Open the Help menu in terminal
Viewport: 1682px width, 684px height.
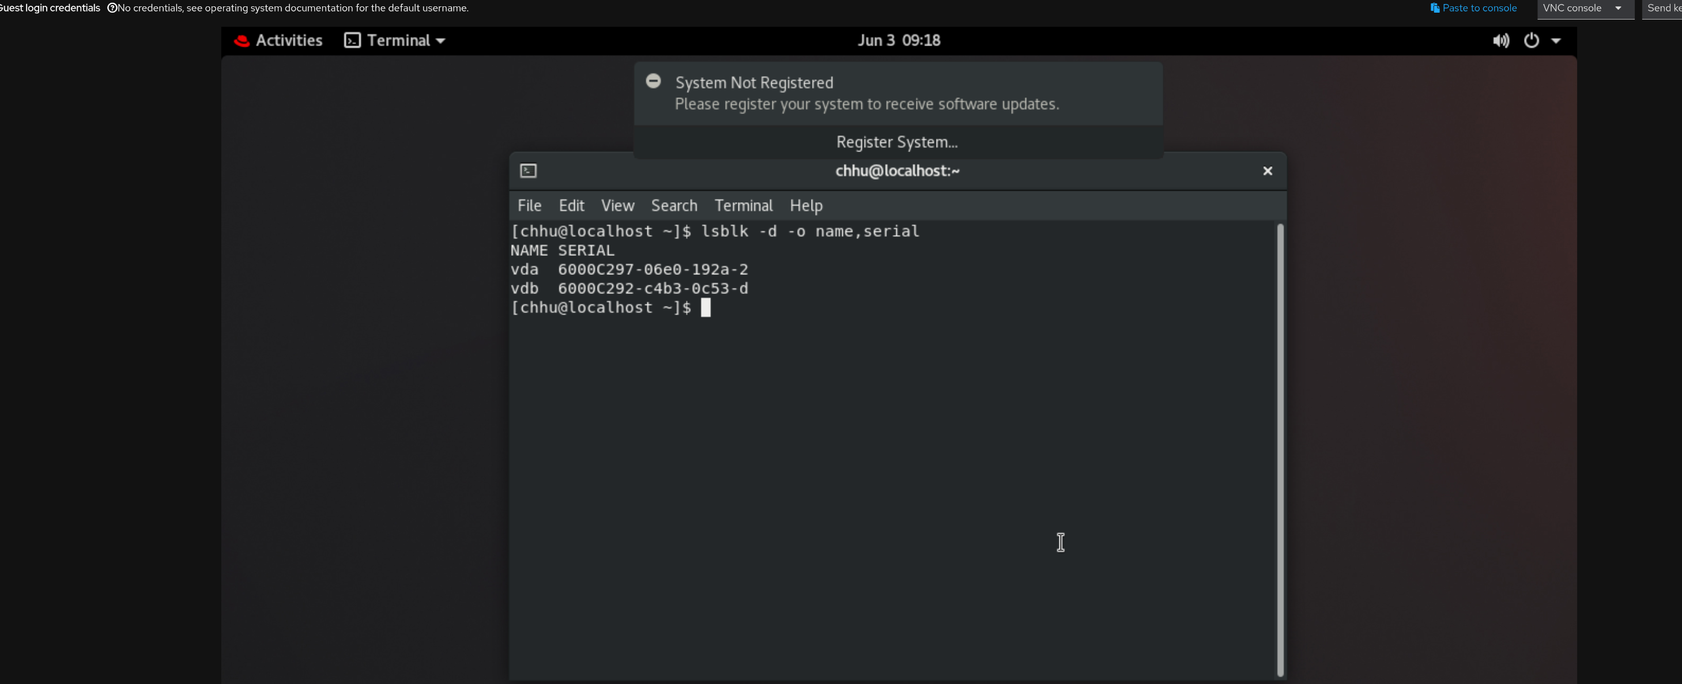[x=806, y=206]
